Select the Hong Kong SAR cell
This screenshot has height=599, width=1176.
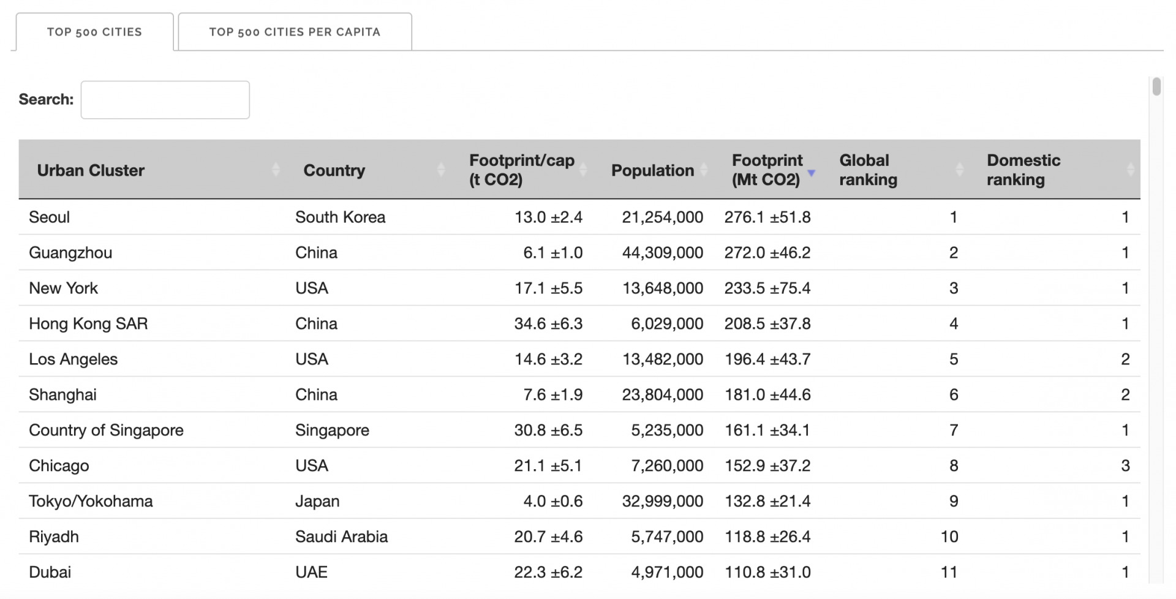point(88,323)
